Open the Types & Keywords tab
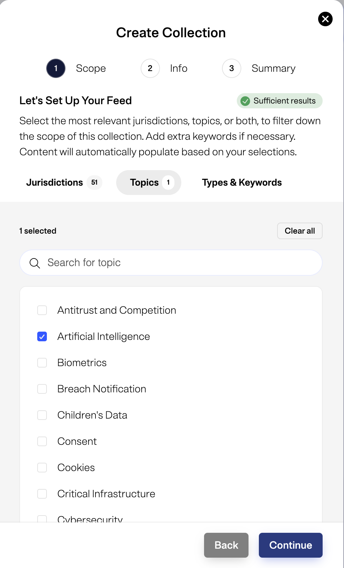The image size is (344, 568). tap(242, 183)
